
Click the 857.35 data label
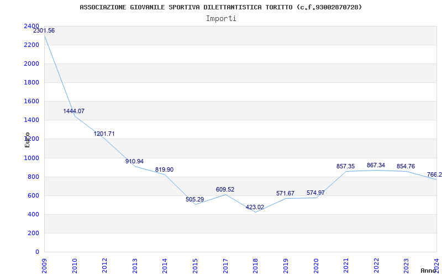[x=345, y=167]
